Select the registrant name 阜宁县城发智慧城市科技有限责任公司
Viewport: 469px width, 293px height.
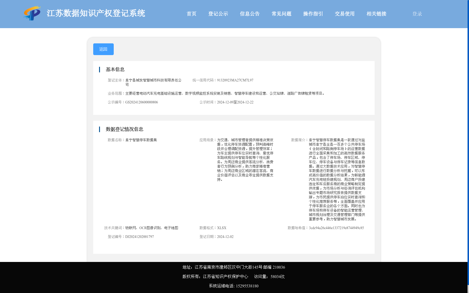pyautogui.click(x=154, y=82)
